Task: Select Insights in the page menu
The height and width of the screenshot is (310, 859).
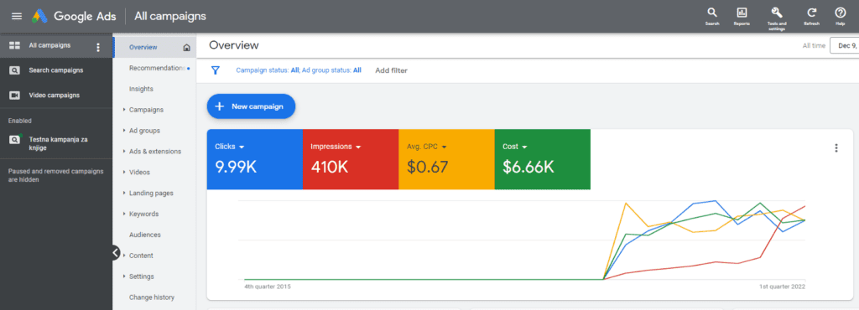Action: coord(141,89)
